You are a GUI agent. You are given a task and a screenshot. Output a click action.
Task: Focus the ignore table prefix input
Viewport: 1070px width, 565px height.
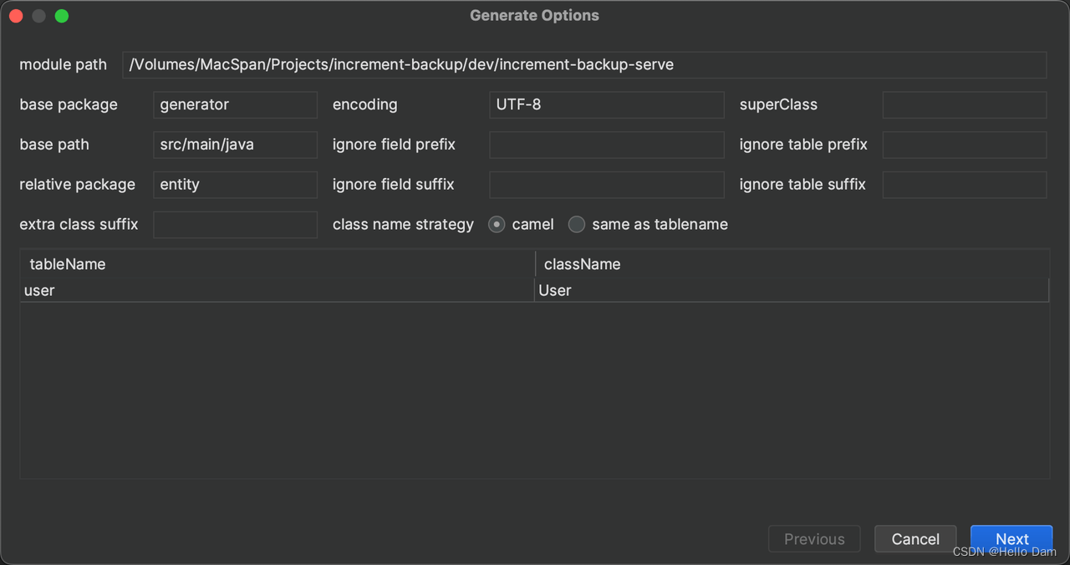965,145
